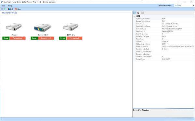
Task: Select the PartitionGUID property row
Action: (165, 47)
